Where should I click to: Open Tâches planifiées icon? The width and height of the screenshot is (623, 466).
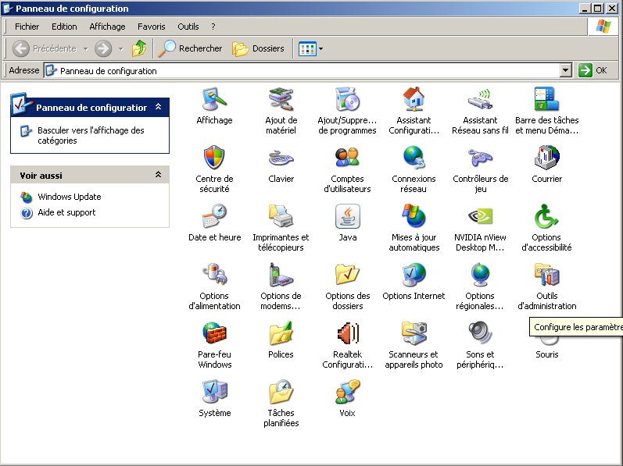point(281,391)
